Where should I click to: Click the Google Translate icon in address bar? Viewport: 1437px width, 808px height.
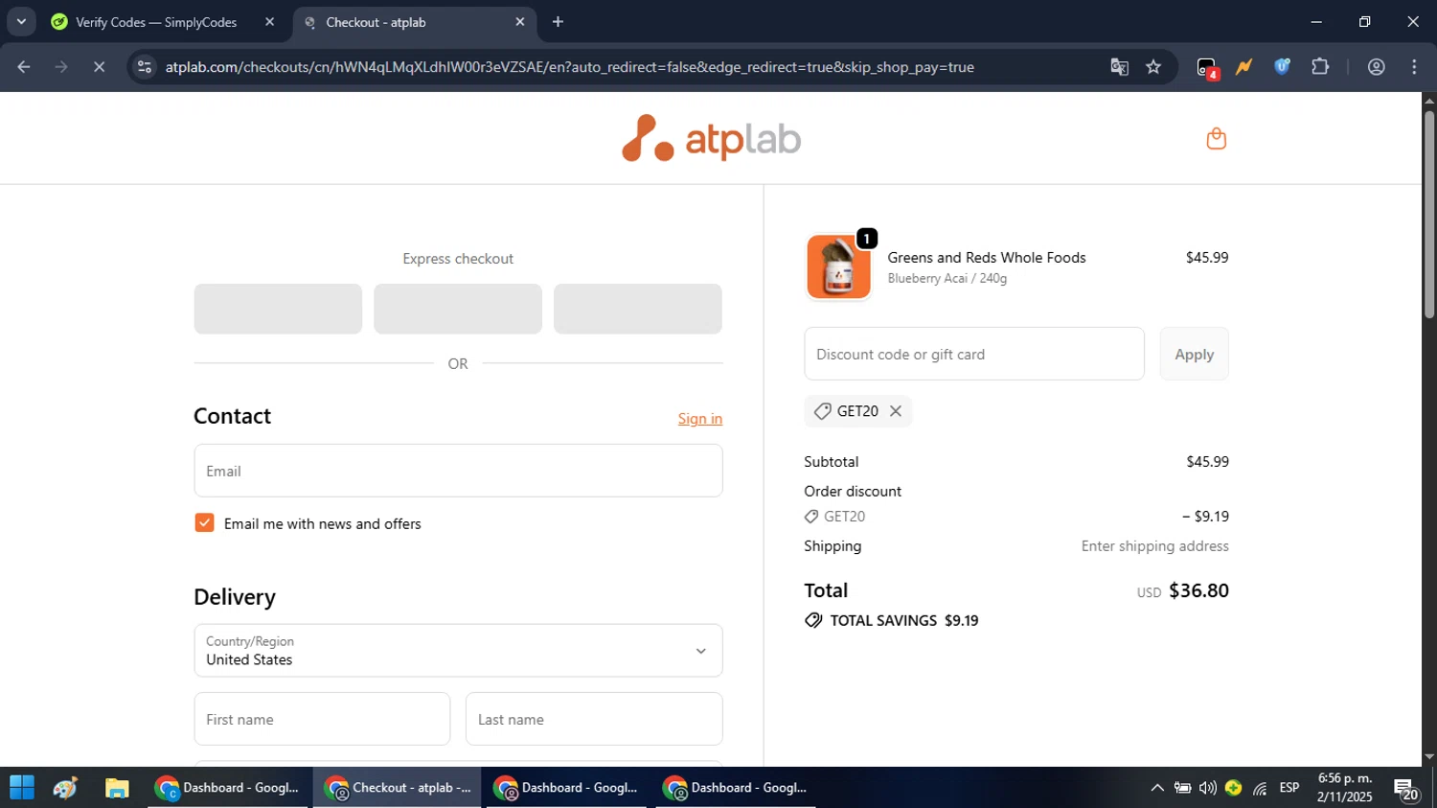[x=1119, y=67]
